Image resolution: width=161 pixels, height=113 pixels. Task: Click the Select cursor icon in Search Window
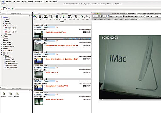[x=87, y=16]
